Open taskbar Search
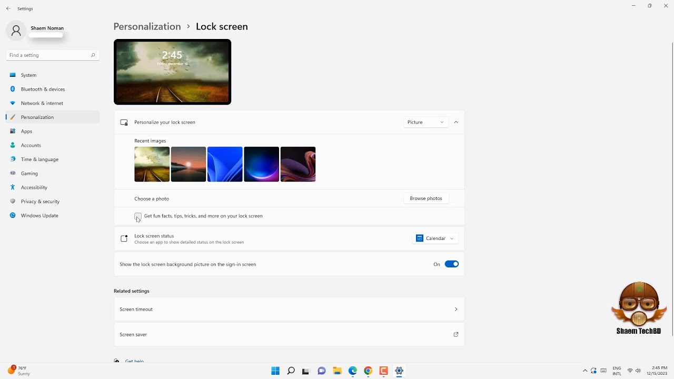The height and width of the screenshot is (379, 674). coord(291,371)
